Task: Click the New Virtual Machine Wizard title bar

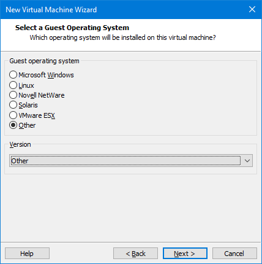Action: (122, 10)
